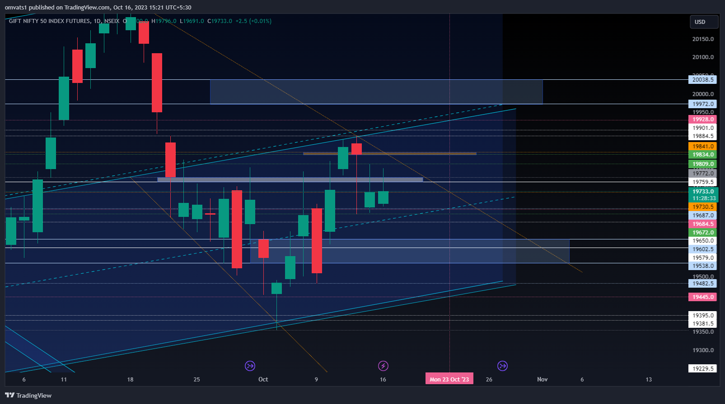This screenshot has height=404, width=725.
Task: Click the +2.5 (+0.01%) change value
Action: pos(253,21)
